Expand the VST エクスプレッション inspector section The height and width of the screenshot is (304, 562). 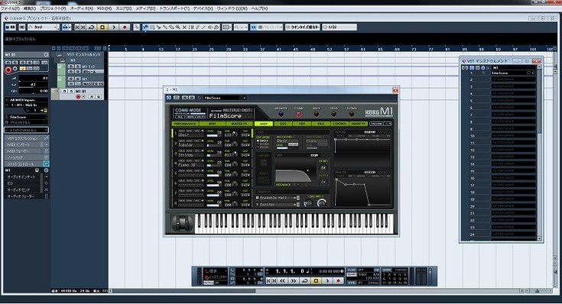point(27,138)
